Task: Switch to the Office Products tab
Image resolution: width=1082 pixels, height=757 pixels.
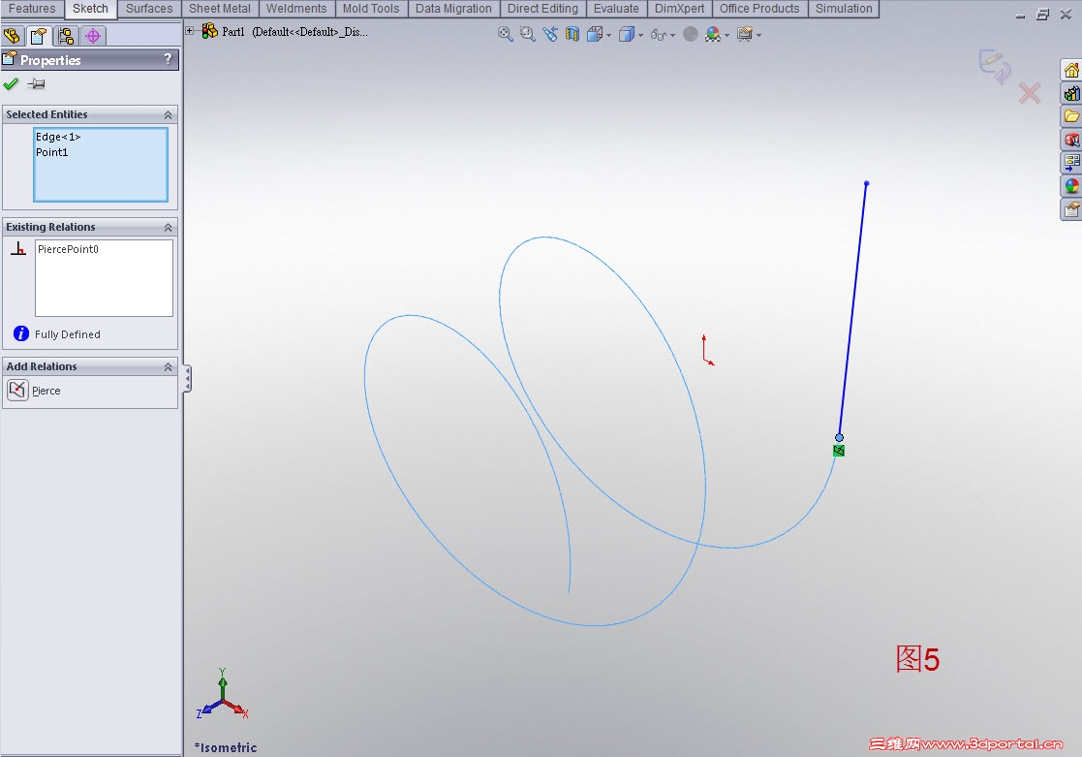Action: 759,9
